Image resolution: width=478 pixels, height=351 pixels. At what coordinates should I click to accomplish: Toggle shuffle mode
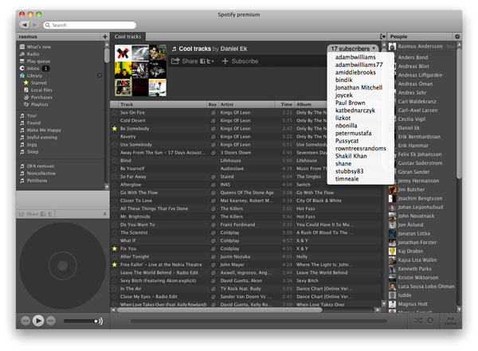tap(418, 321)
